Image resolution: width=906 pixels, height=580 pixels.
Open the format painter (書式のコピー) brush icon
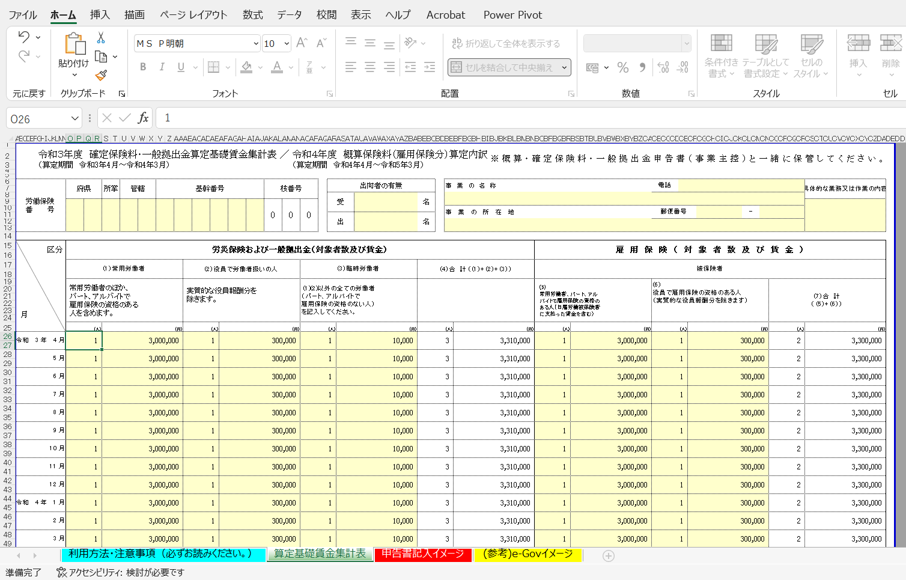(x=100, y=75)
